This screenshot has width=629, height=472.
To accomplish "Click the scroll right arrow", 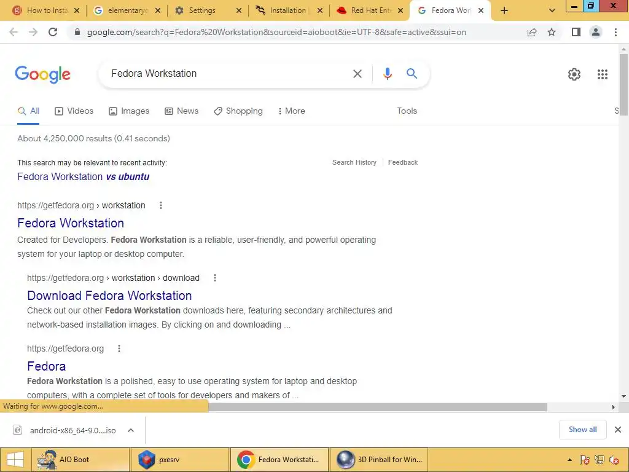I will click(x=613, y=407).
